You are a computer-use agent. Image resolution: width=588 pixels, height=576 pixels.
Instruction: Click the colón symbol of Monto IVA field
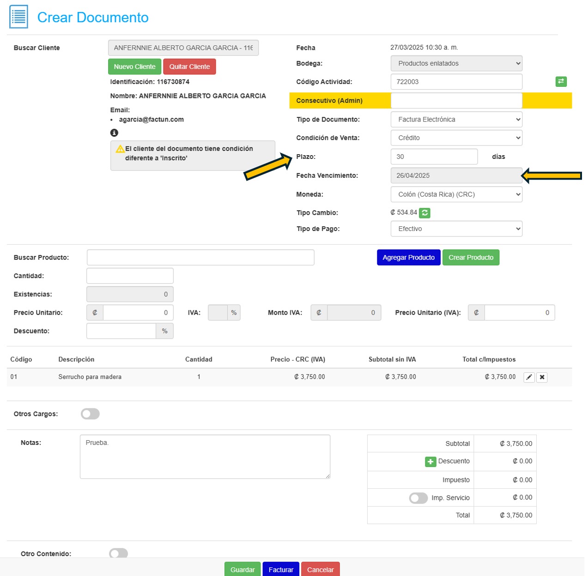click(x=319, y=313)
